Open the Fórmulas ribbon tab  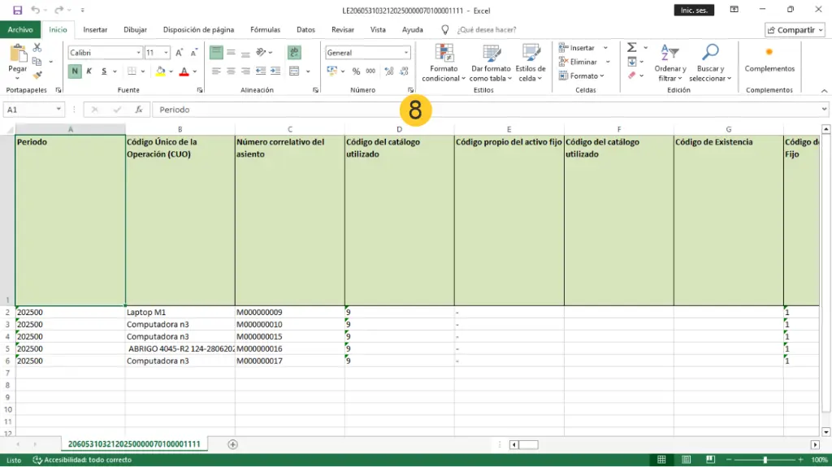pos(265,30)
